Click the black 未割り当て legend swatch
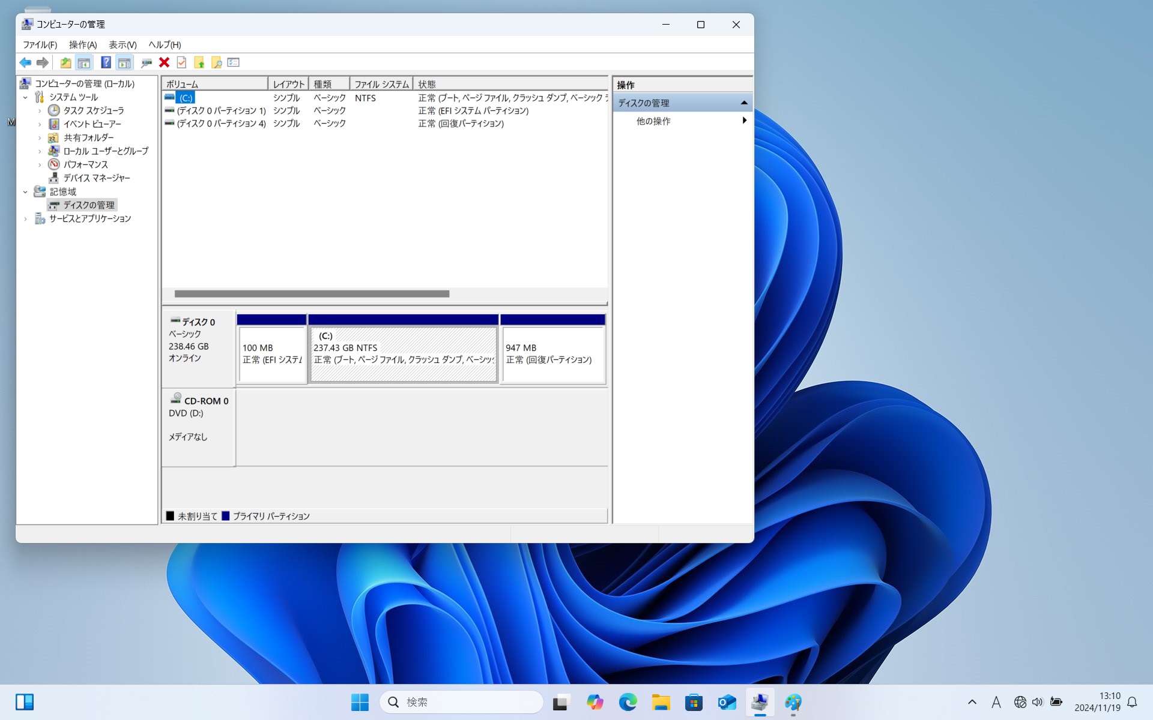This screenshot has height=720, width=1153. (170, 516)
